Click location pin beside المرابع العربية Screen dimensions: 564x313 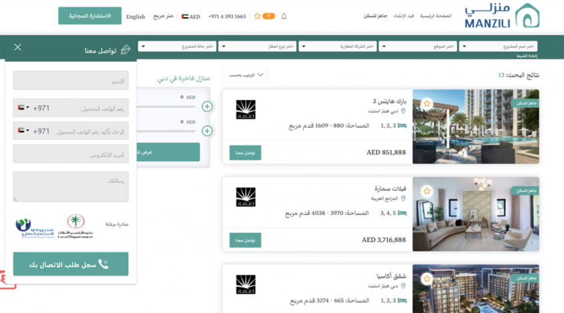403,198
